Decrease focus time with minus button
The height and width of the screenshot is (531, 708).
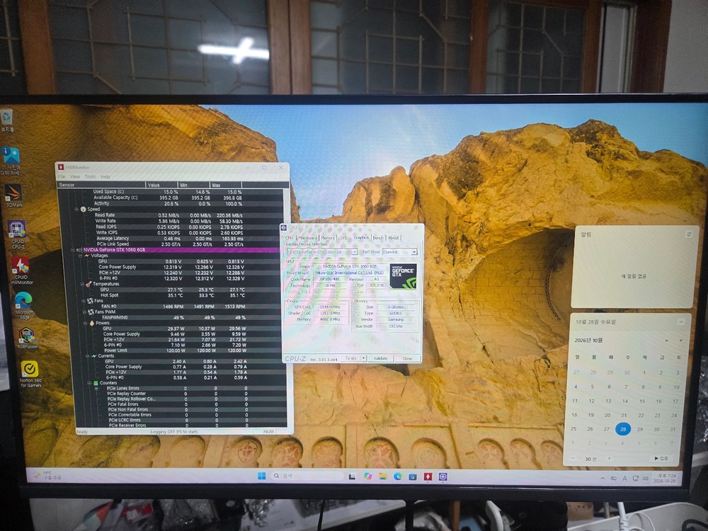click(573, 459)
